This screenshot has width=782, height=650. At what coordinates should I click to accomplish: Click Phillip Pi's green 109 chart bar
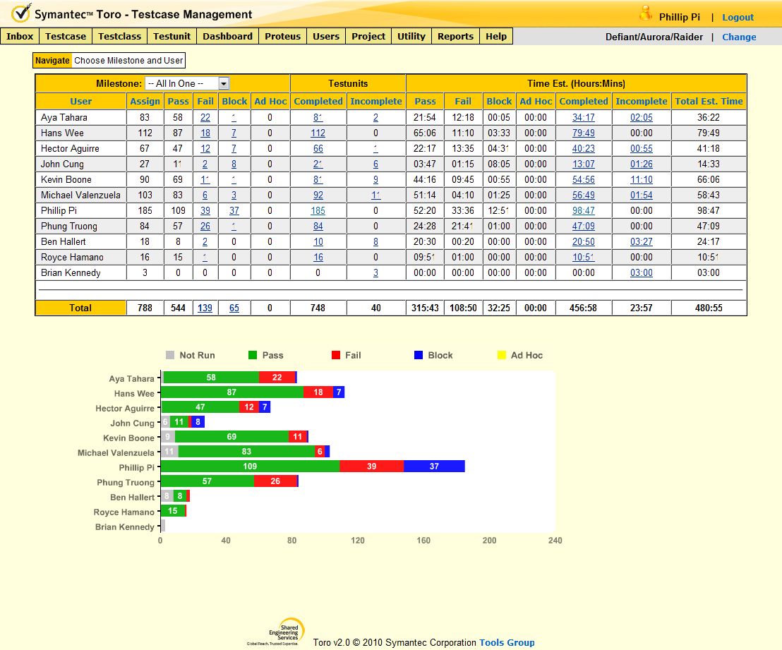(x=250, y=467)
